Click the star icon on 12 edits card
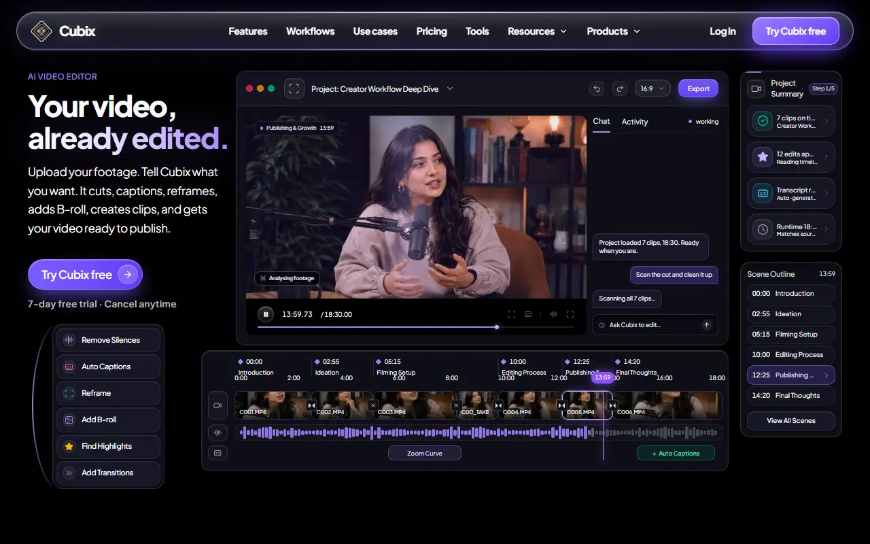This screenshot has height=544, width=870. click(x=763, y=157)
